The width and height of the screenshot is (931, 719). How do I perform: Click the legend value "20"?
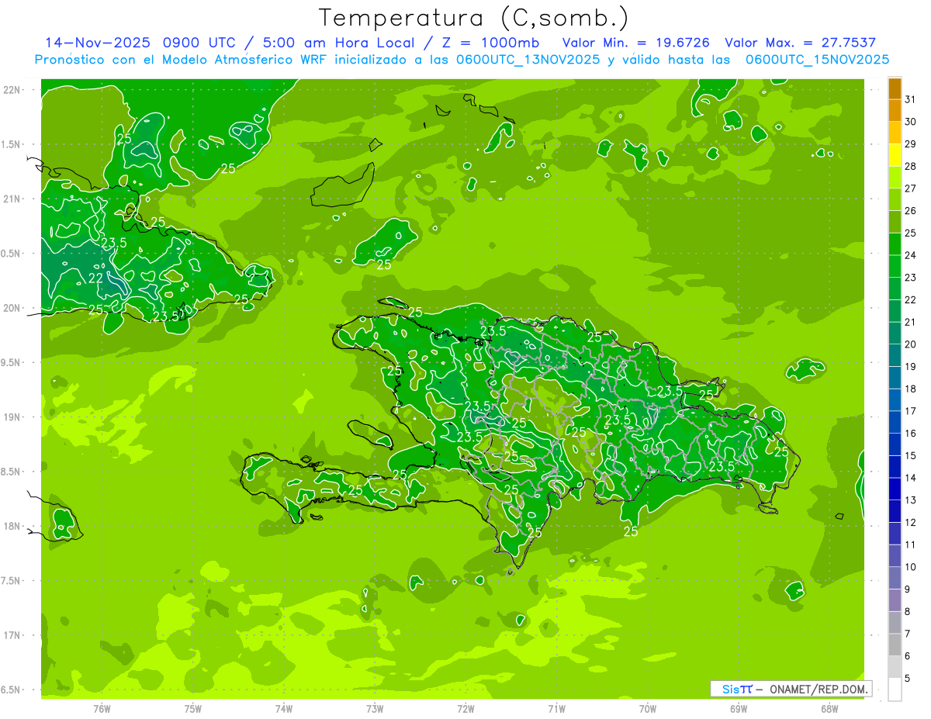pyautogui.click(x=911, y=344)
